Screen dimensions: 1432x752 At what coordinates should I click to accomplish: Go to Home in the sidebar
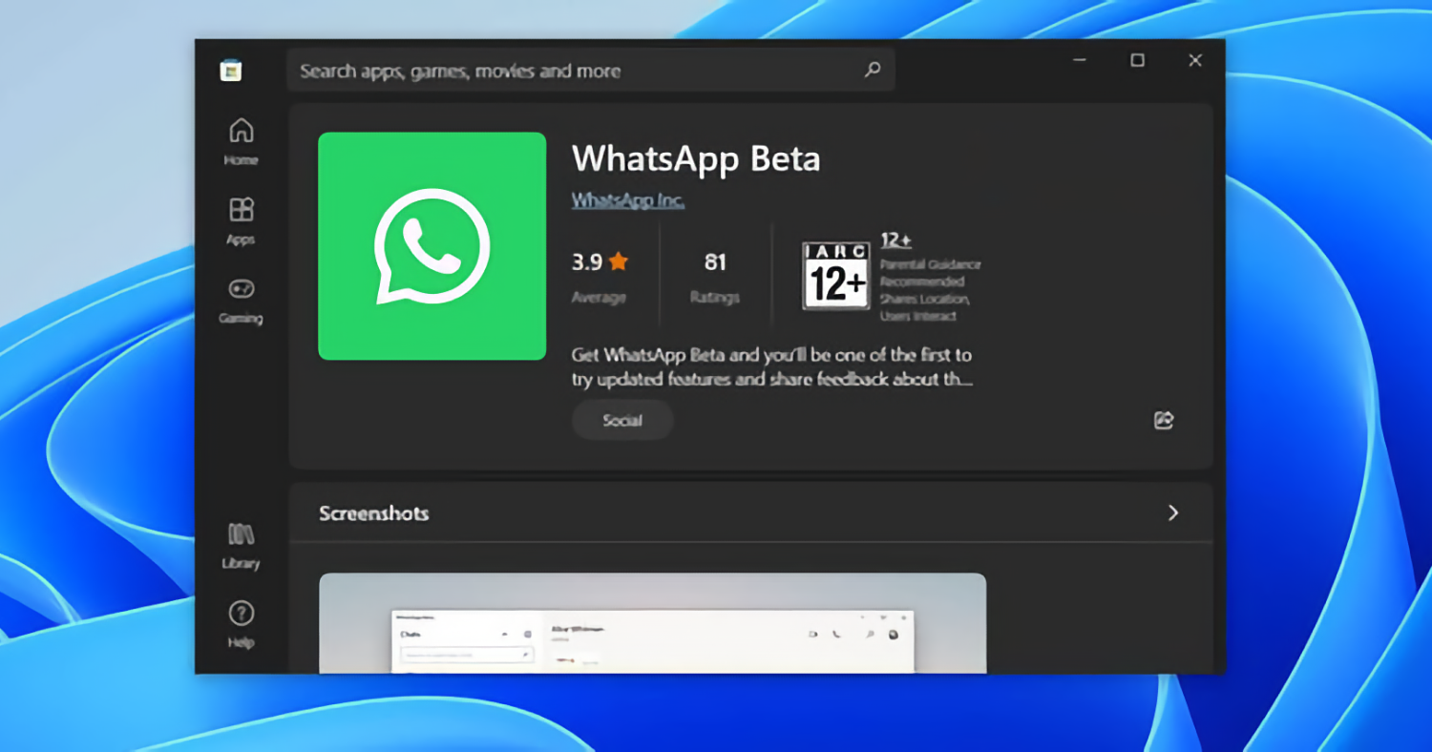click(241, 141)
